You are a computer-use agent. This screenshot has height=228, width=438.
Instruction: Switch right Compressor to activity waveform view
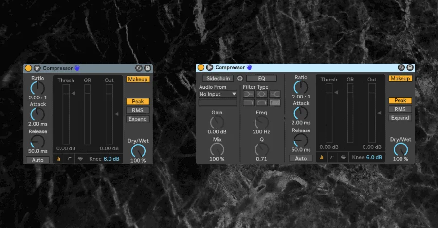[x=343, y=157]
